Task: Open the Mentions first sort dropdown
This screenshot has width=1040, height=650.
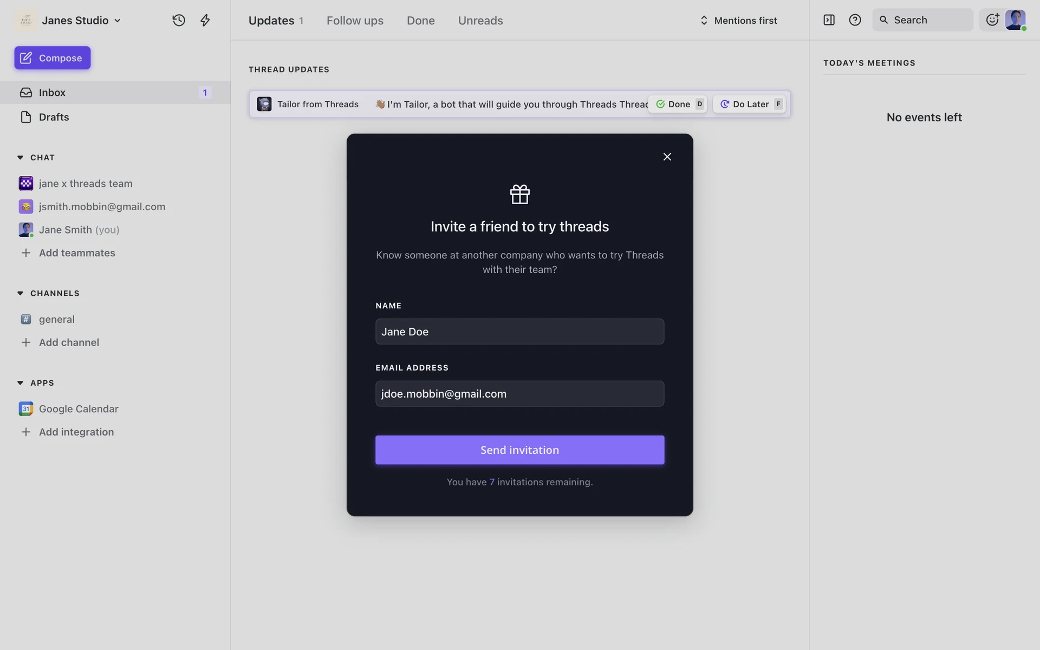Action: pos(739,21)
